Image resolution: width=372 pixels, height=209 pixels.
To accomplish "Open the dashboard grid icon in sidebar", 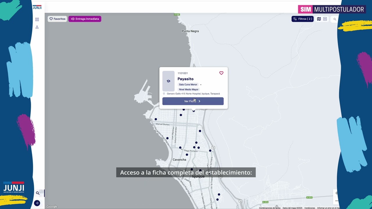I will click(37, 19).
